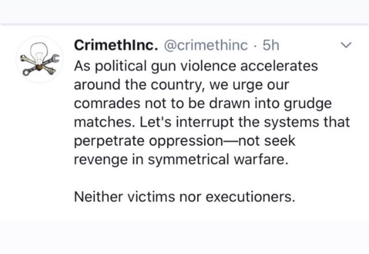
Task: Click the line "comrades not to be drawn into grudge"
Action: [202, 104]
